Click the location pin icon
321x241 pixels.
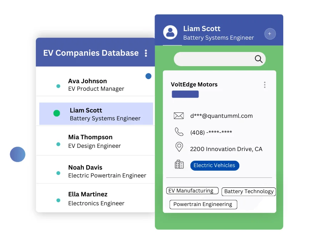(179, 147)
